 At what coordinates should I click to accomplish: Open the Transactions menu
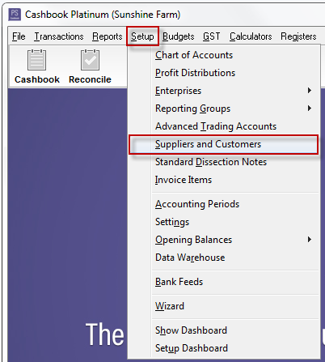tap(59, 36)
